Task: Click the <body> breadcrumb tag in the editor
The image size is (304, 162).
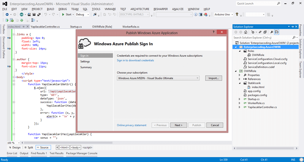Action: [x=76, y=147]
